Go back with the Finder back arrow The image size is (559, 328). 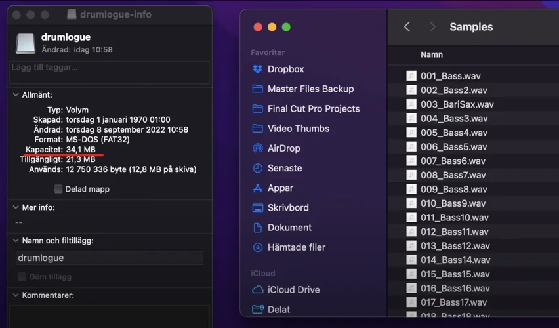pyautogui.click(x=407, y=27)
